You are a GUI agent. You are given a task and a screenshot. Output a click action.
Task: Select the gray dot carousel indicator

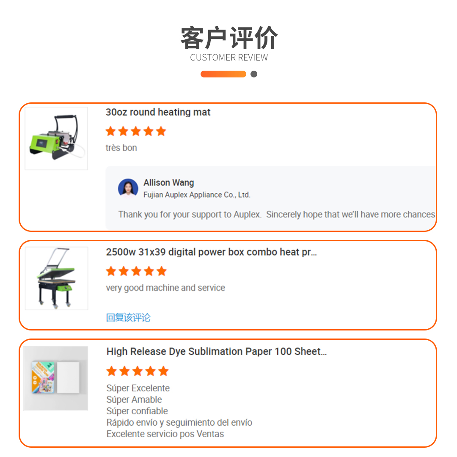[x=254, y=74]
